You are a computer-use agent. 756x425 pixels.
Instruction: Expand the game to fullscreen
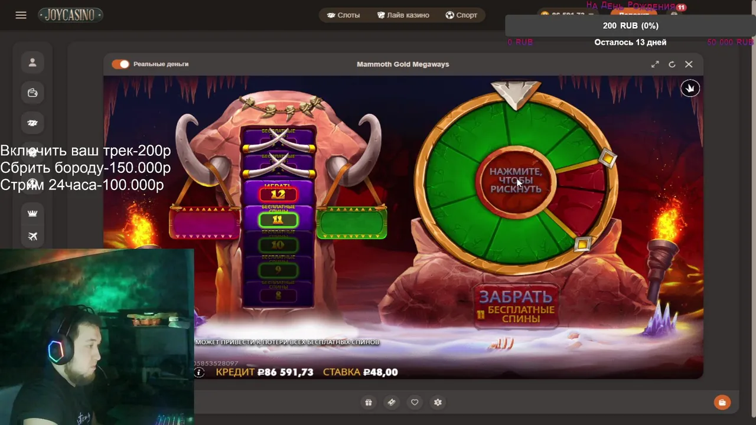(655, 64)
